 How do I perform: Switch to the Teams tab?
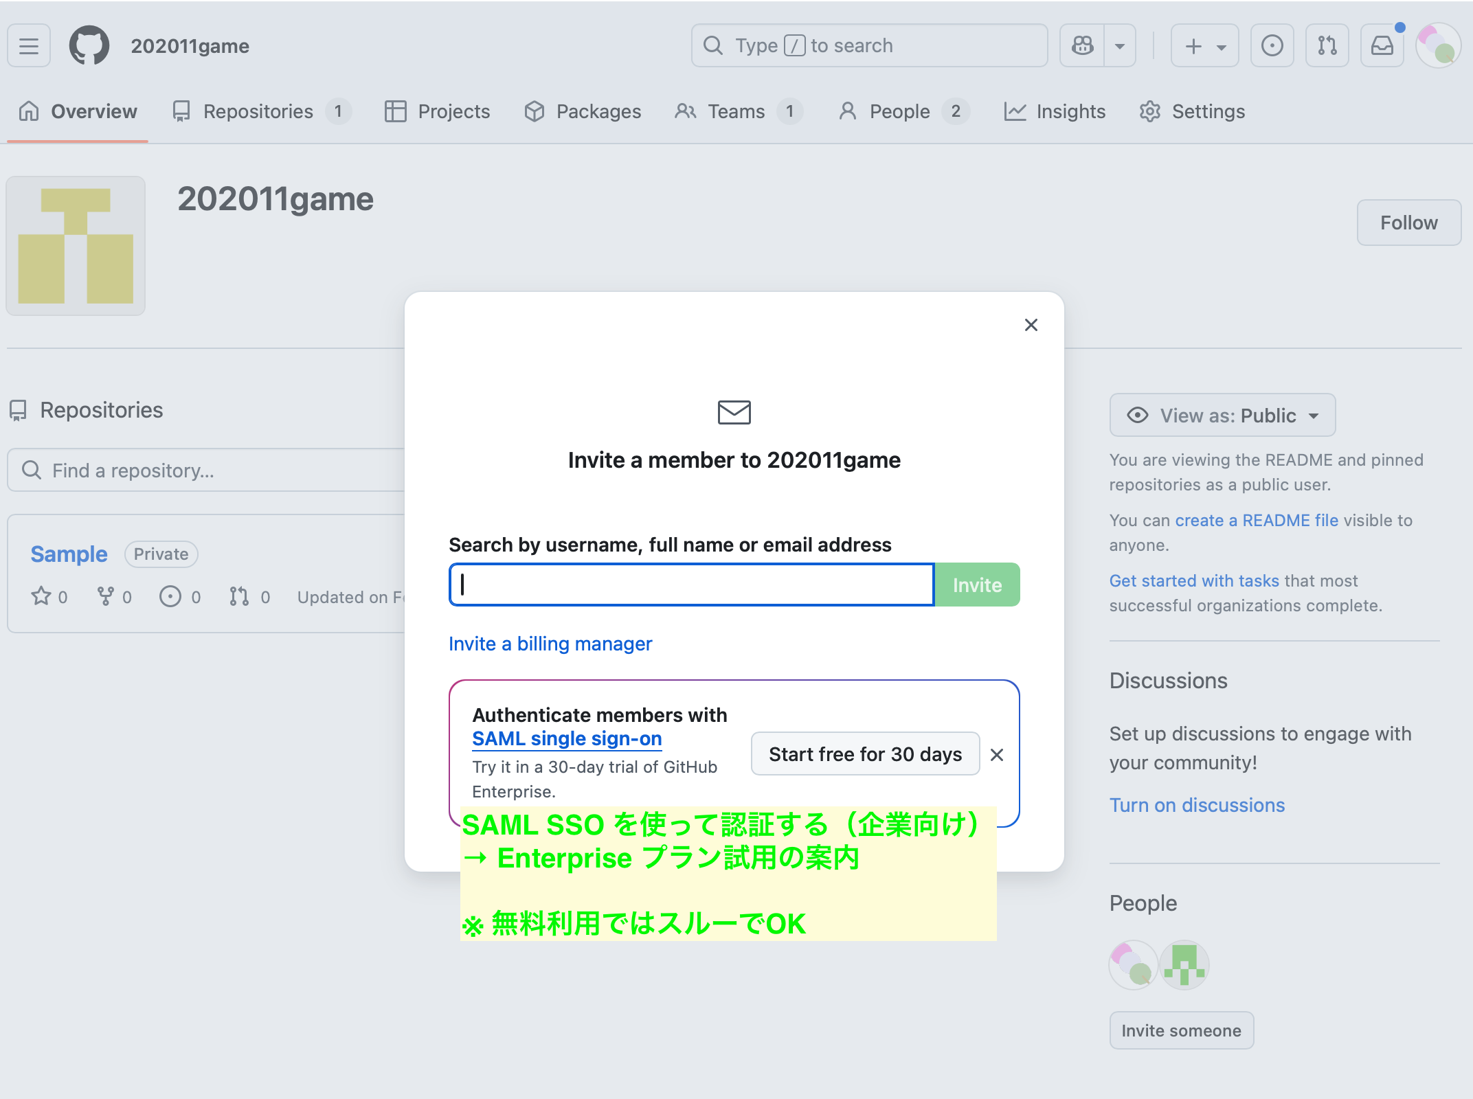point(736,111)
